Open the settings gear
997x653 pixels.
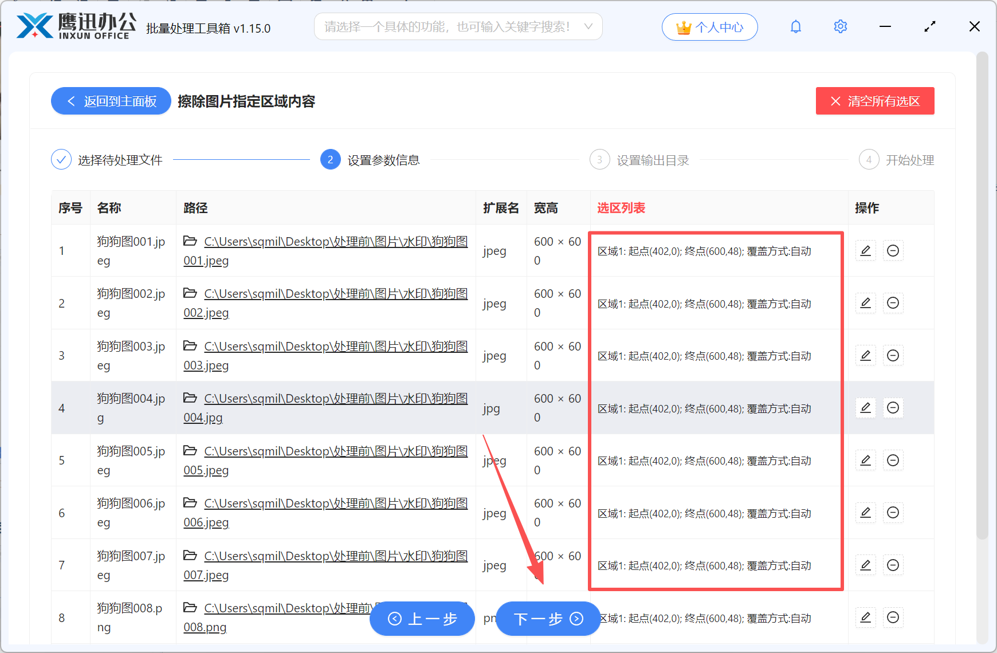point(840,26)
